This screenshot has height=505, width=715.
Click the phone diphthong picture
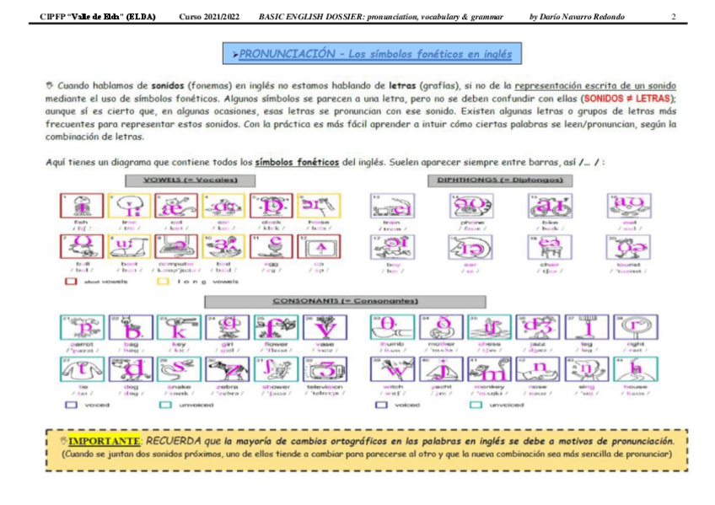pos(471,206)
